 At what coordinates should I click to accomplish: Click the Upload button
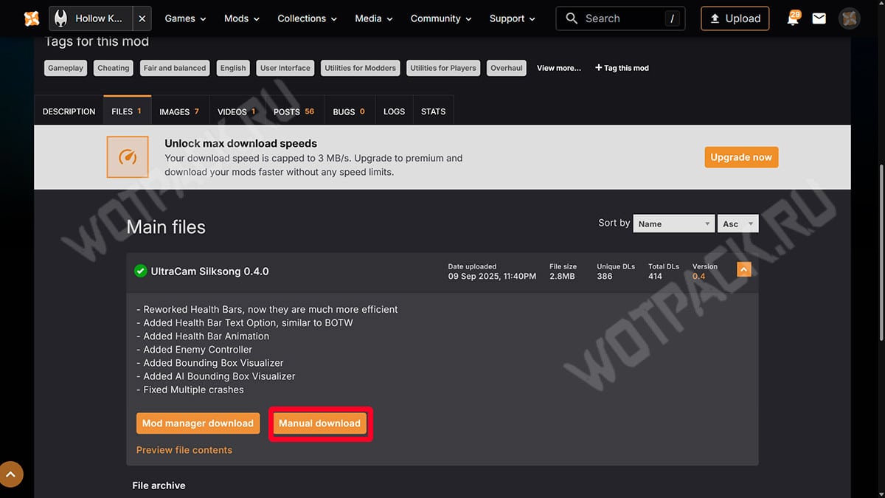coord(735,18)
